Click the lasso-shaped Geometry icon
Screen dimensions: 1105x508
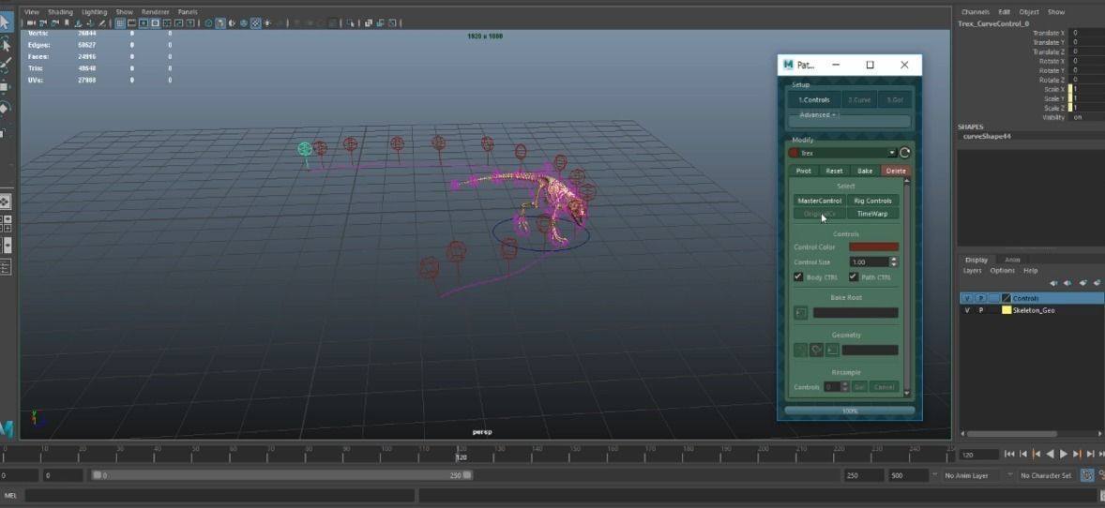tap(816, 350)
